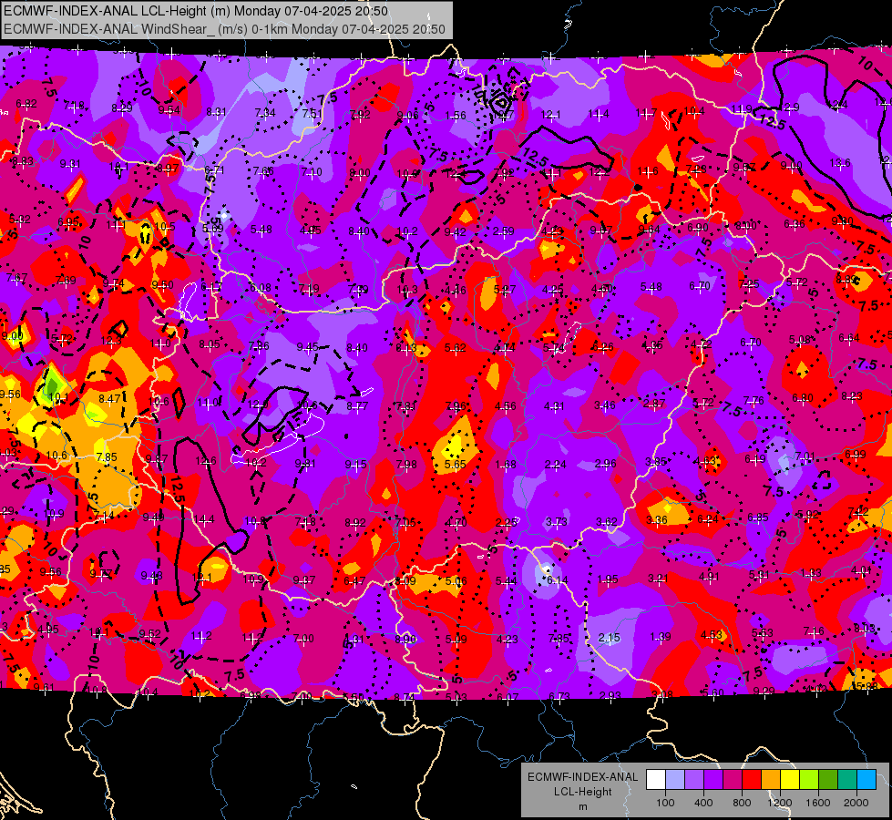892x820 pixels.
Task: Select the sky blue legend swatch
Action: tap(866, 780)
